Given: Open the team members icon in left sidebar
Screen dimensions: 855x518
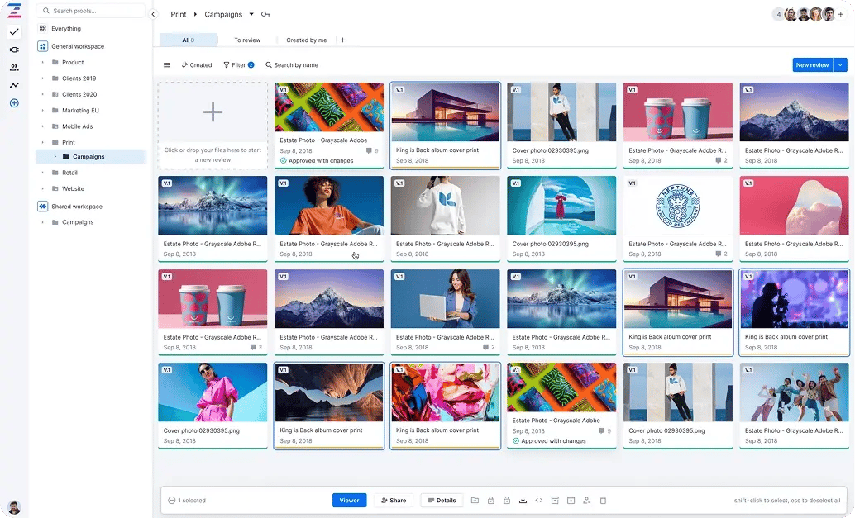Looking at the screenshot, I should (x=13, y=68).
